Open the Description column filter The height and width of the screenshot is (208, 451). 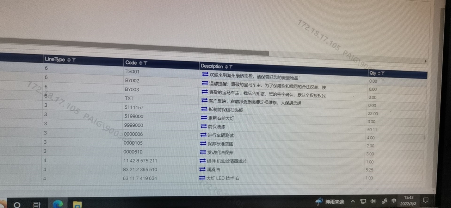pyautogui.click(x=230, y=67)
